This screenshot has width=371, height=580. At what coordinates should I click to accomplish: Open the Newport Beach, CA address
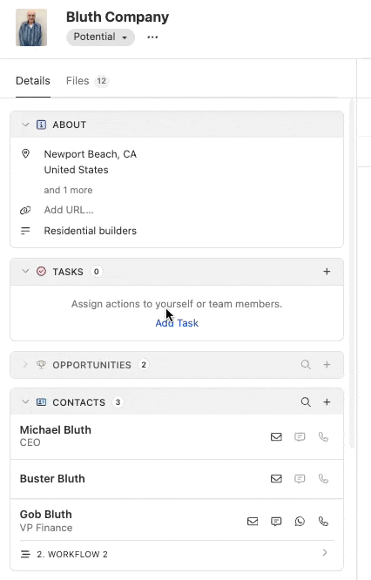tap(91, 162)
